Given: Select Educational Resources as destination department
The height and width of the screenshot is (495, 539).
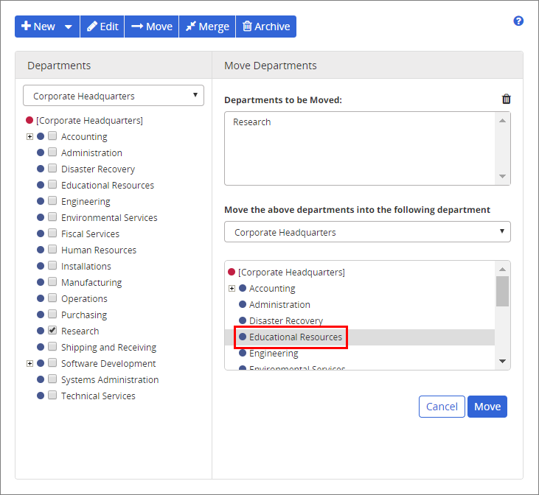Looking at the screenshot, I should tap(295, 337).
